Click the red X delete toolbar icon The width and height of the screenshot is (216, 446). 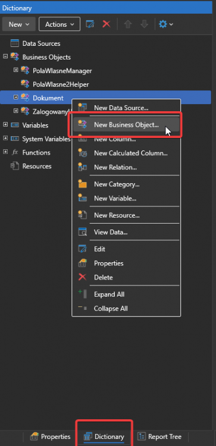click(107, 24)
